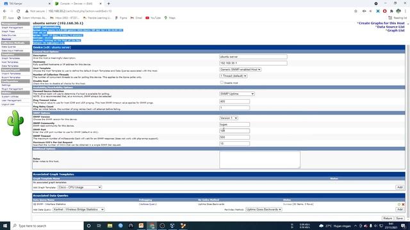Open the Chrome profile avatar
Screen dimensions: 410x230
click(398, 11)
